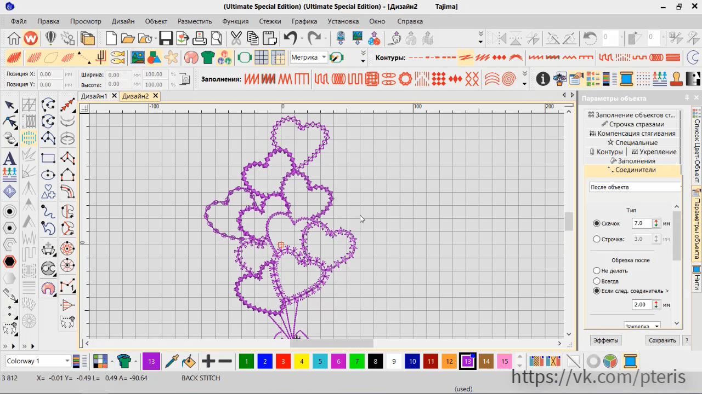Click the Сохранить button
This screenshot has width=702, height=394.
[663, 340]
